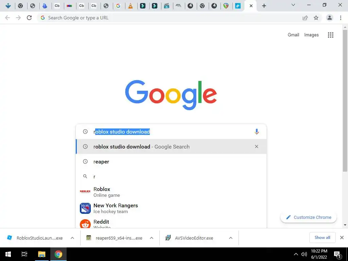The height and width of the screenshot is (261, 348).
Task: Switch to the VLC cone tab
Action: coord(130,6)
